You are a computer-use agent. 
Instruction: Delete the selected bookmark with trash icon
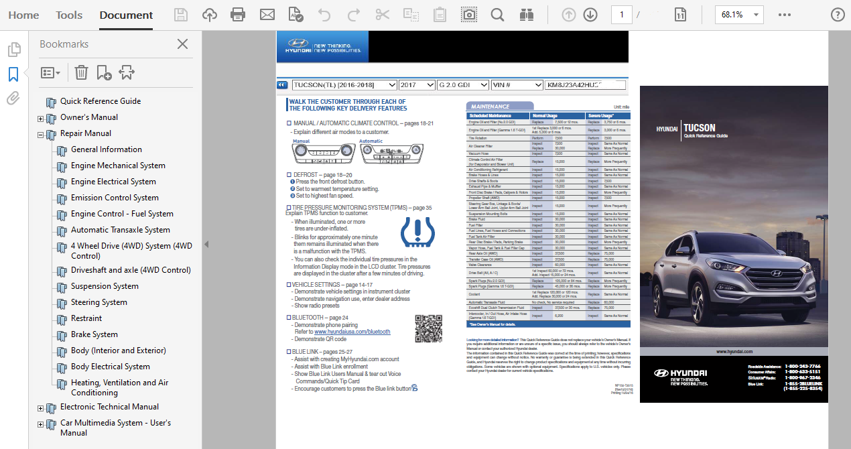click(x=81, y=72)
